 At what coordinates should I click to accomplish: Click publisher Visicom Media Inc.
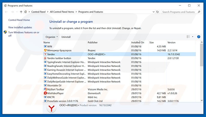[x=98, y=89]
